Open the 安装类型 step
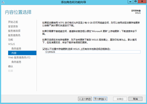This screenshot has height=104, width=147. pos(13,27)
